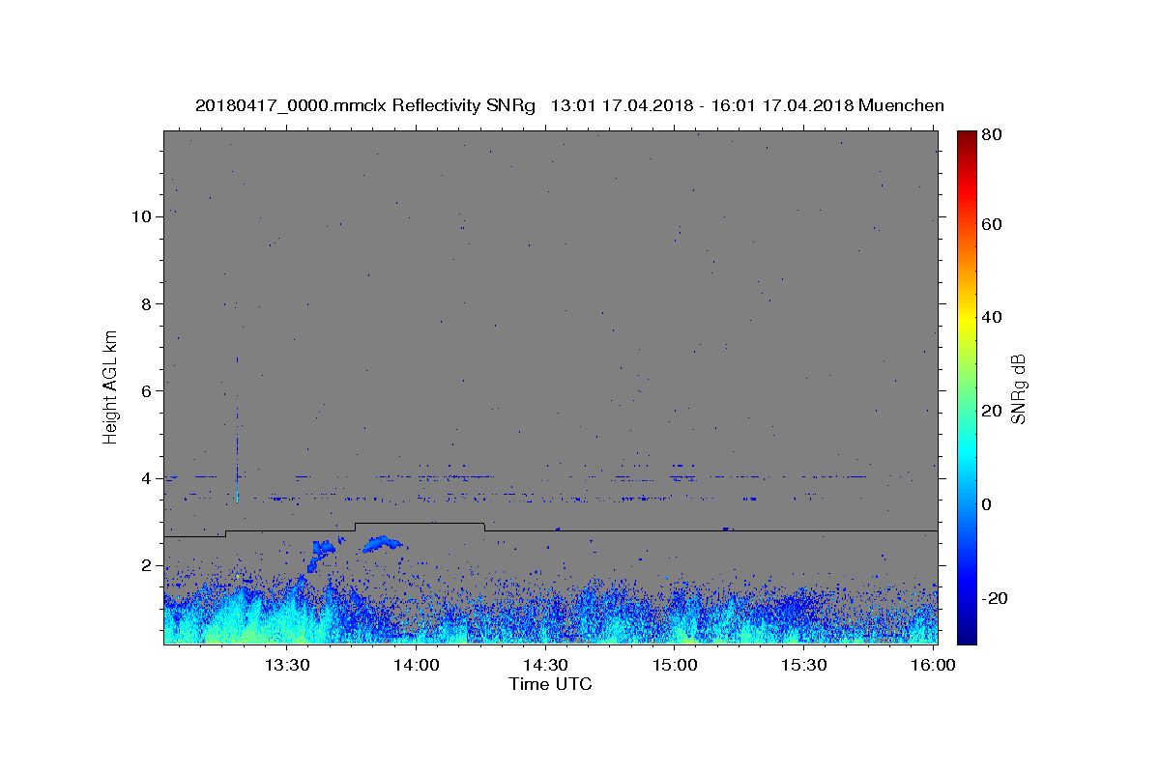
Task: Click the blue cloud echo near 13:52
Action: click(382, 544)
